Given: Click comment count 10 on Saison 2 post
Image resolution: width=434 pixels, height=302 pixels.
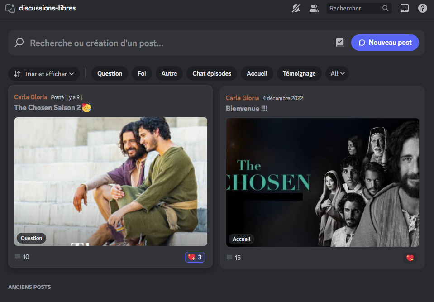Looking at the screenshot, I should [x=22, y=257].
